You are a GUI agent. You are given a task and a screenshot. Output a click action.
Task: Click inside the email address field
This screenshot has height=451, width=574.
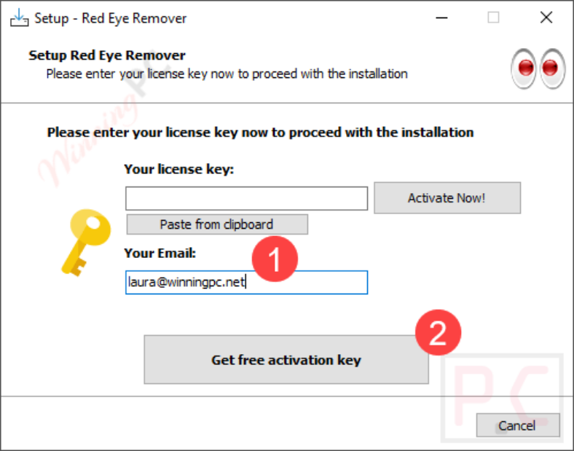pyautogui.click(x=246, y=282)
